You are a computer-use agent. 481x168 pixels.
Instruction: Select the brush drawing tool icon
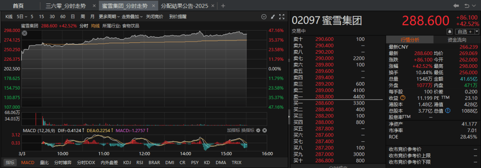coord(273,17)
